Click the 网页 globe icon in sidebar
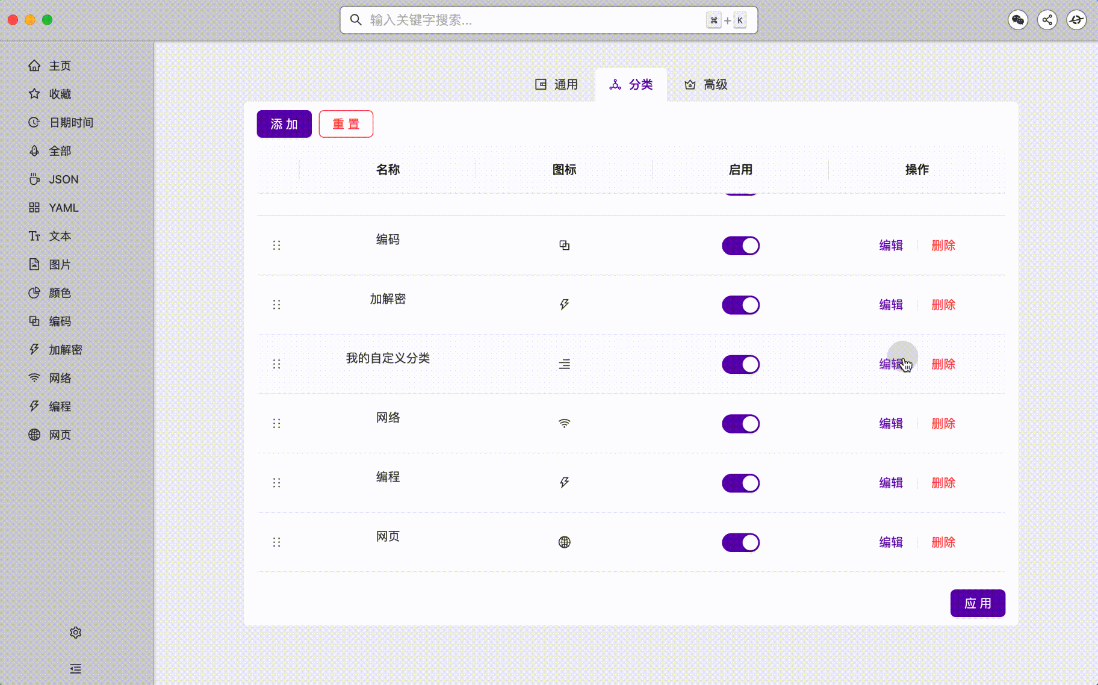Screen dimensions: 1098x685 point(34,435)
